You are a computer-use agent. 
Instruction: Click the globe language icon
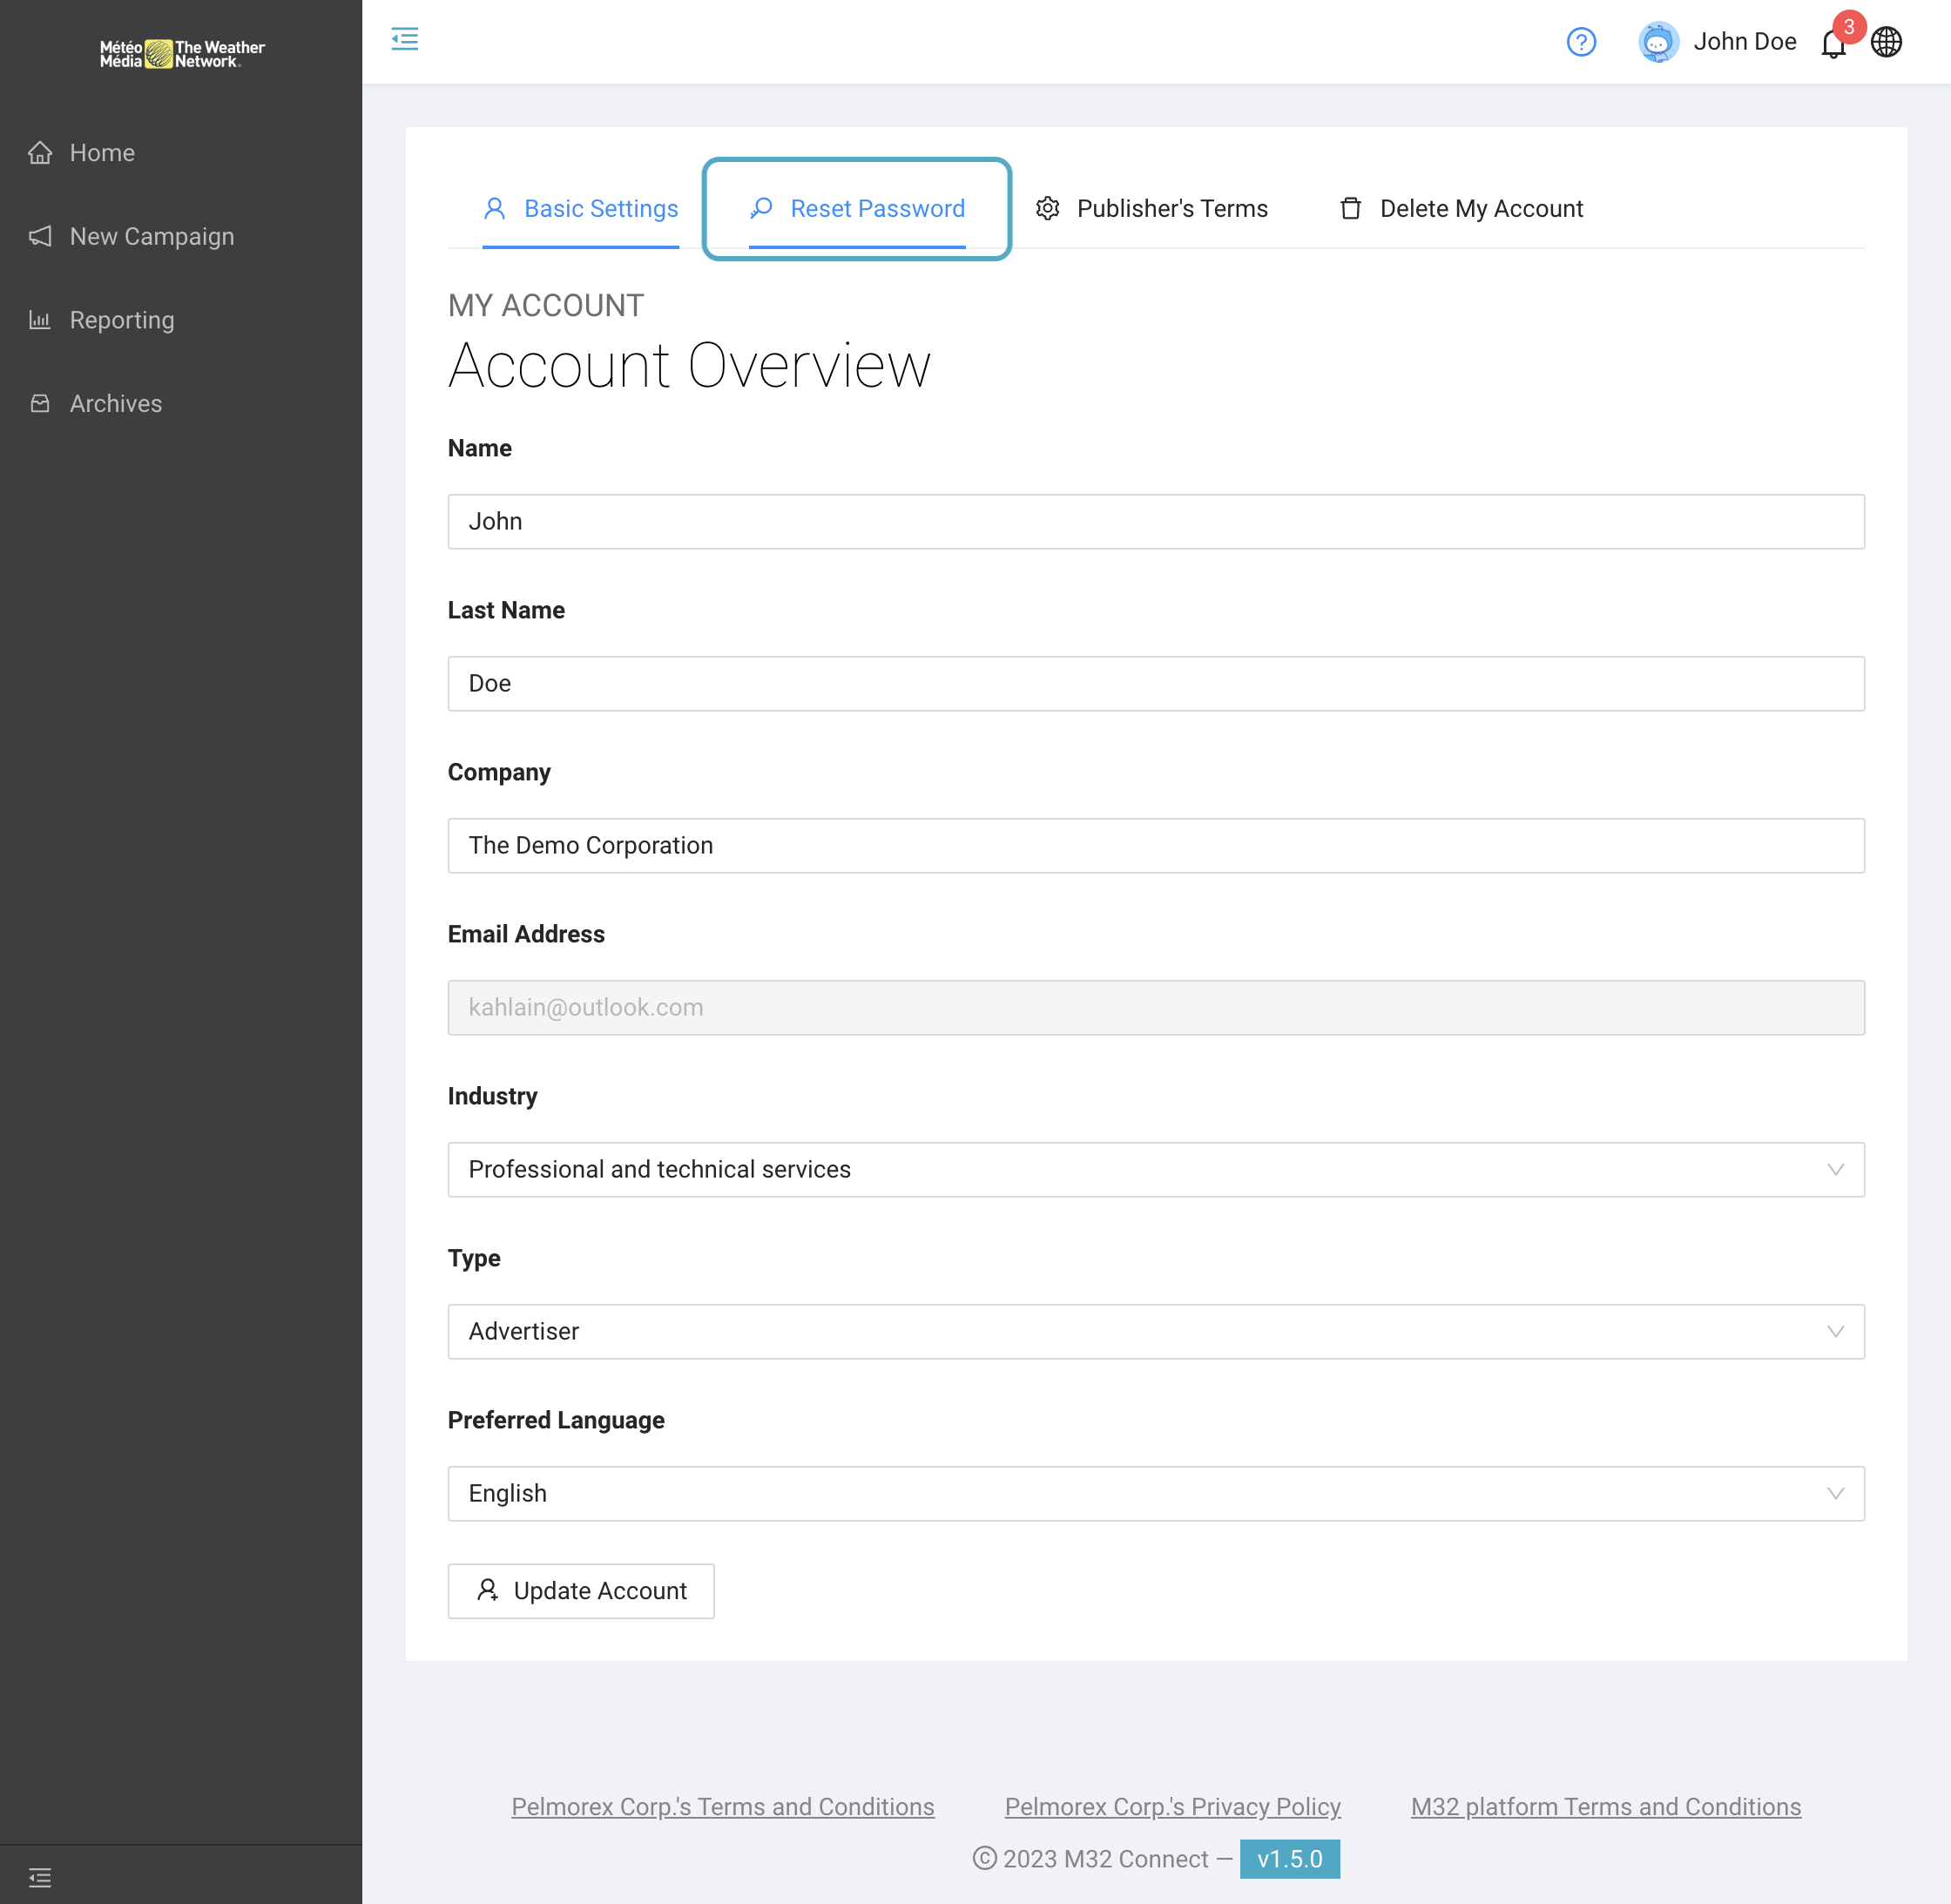[x=1886, y=42]
